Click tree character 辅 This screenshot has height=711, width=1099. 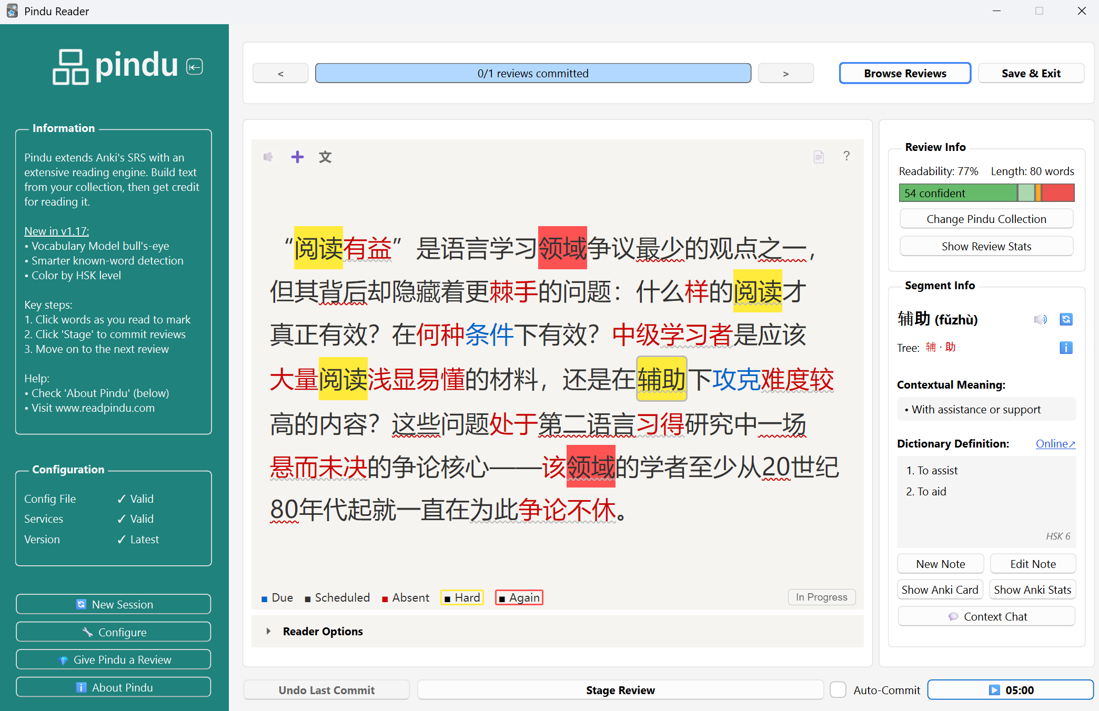pyautogui.click(x=931, y=347)
